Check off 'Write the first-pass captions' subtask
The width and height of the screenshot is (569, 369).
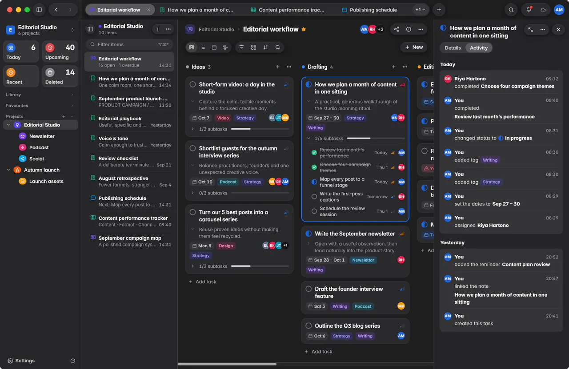pos(314,197)
